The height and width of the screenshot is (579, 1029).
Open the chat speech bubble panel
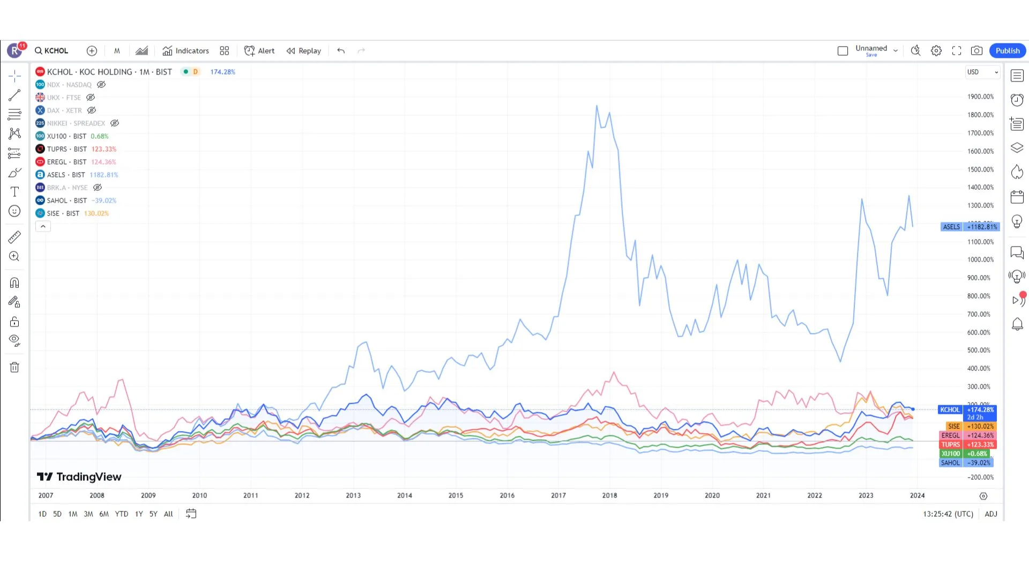coord(1017,253)
